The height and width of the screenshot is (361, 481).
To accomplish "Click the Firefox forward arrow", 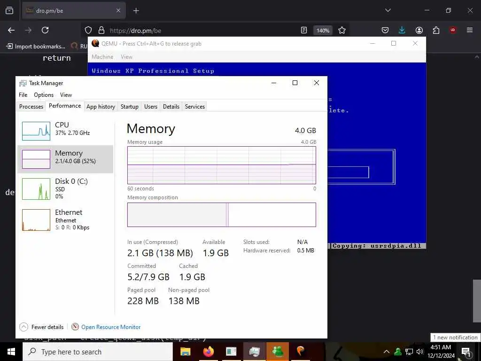I will (x=28, y=30).
